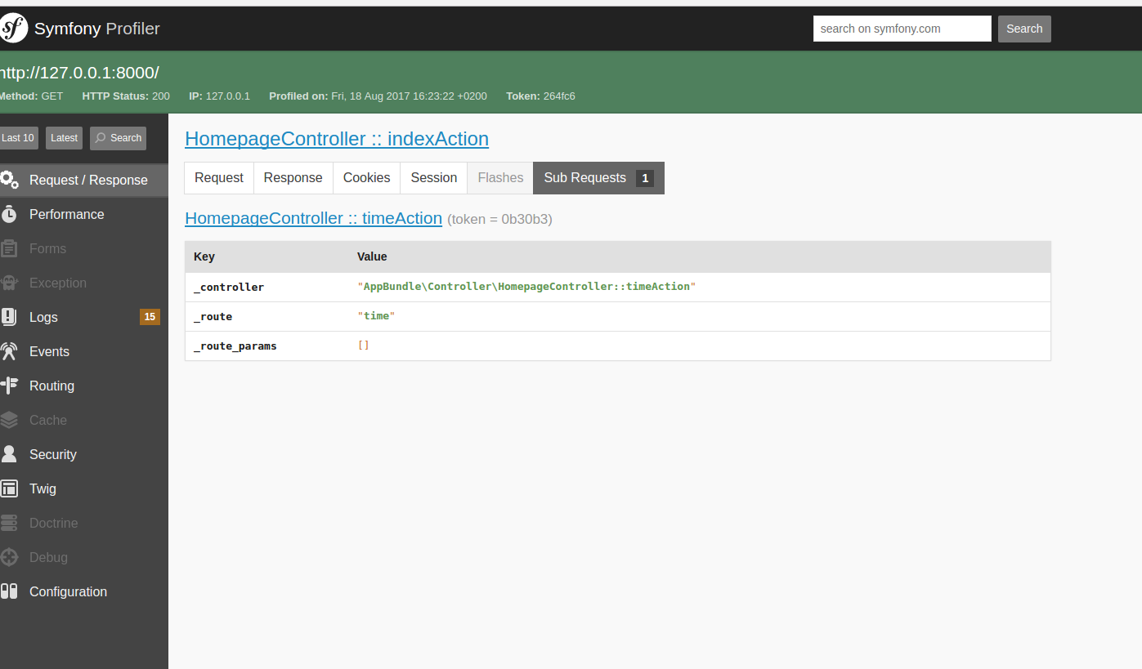Click the http://127.0.0.1:8000/ URL heading
1142x669 pixels.
pyautogui.click(x=79, y=73)
